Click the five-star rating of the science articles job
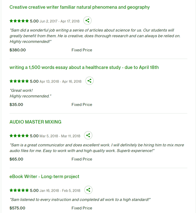 coord(19,21)
